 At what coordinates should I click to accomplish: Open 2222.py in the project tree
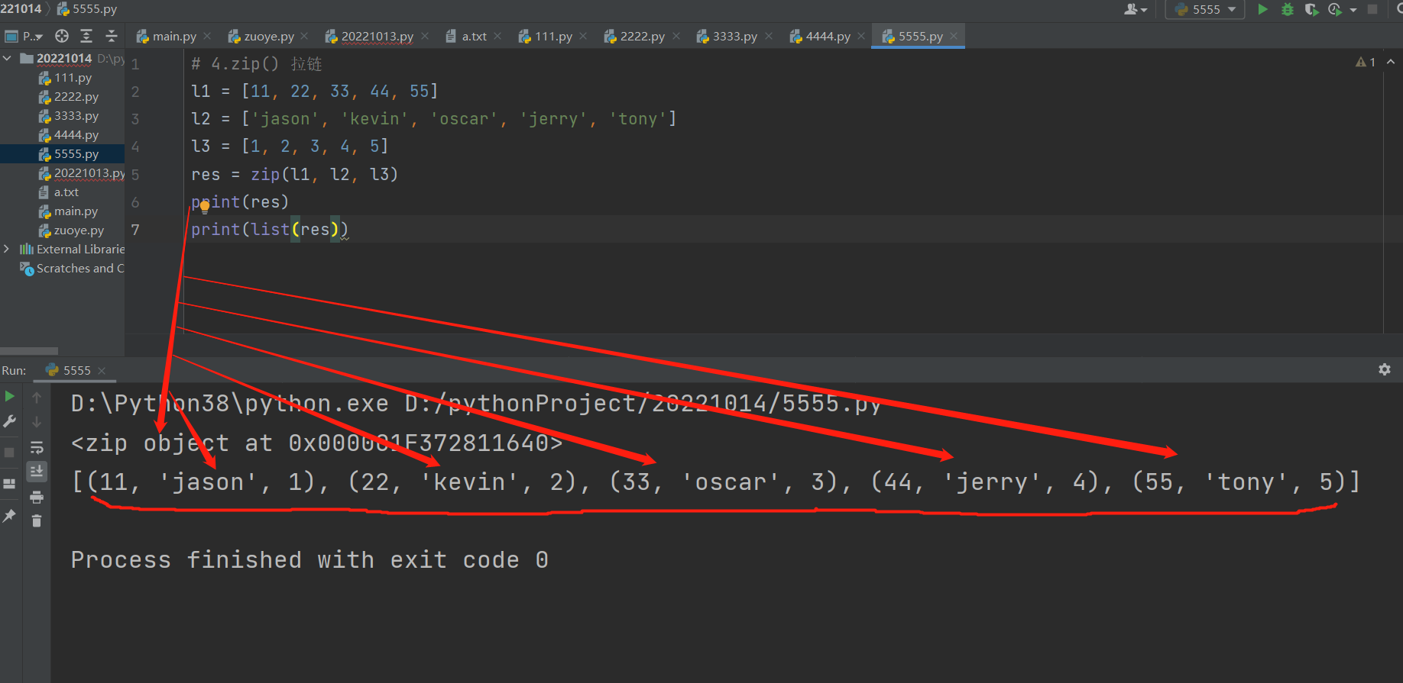[x=76, y=97]
